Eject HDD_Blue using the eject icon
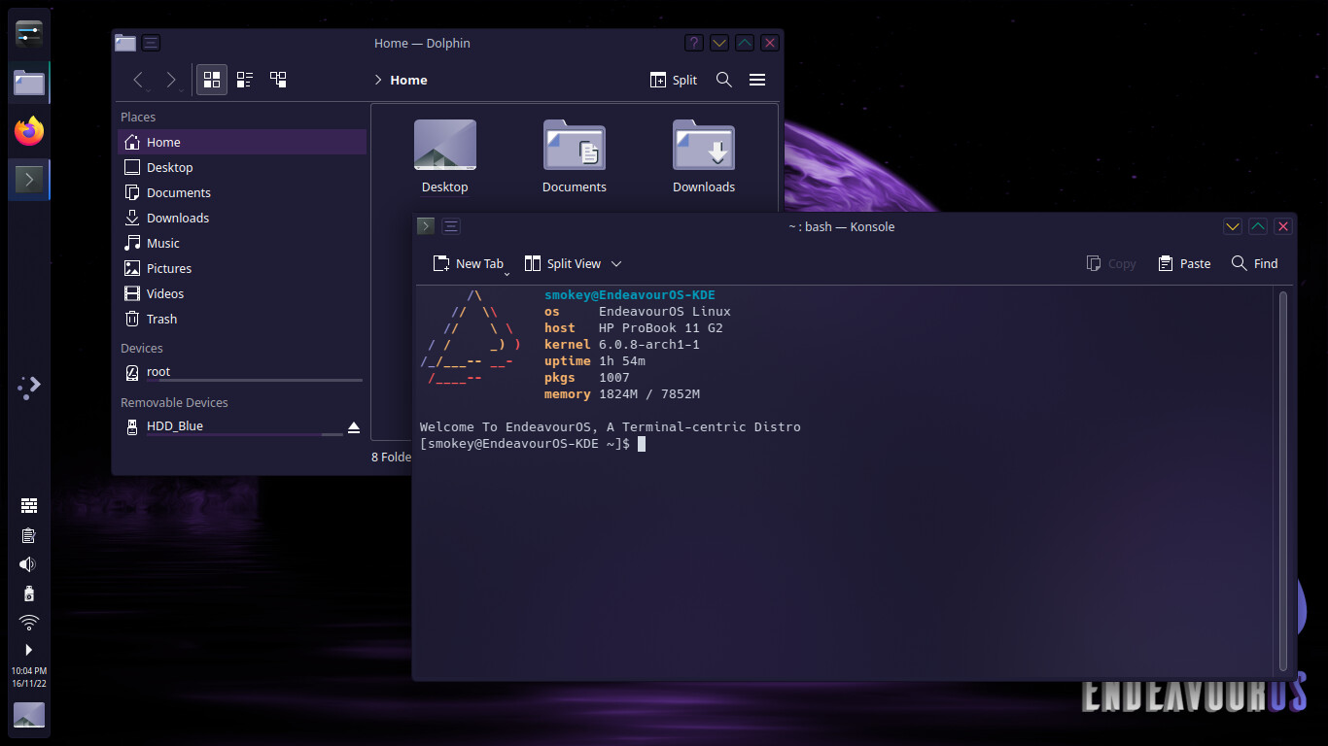 [354, 427]
